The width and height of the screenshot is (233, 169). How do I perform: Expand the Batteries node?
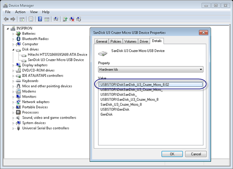[13, 34]
